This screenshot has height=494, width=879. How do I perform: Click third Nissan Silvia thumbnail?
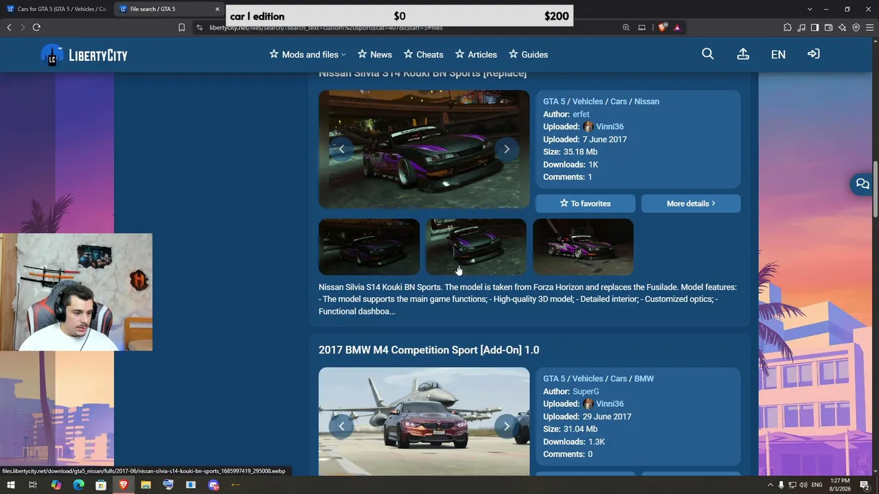(x=583, y=247)
